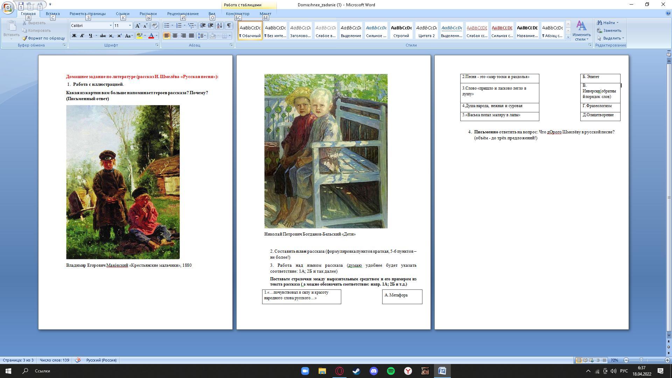The image size is (672, 378).
Task: Click the text highlight color swatch
Action: pos(140,36)
